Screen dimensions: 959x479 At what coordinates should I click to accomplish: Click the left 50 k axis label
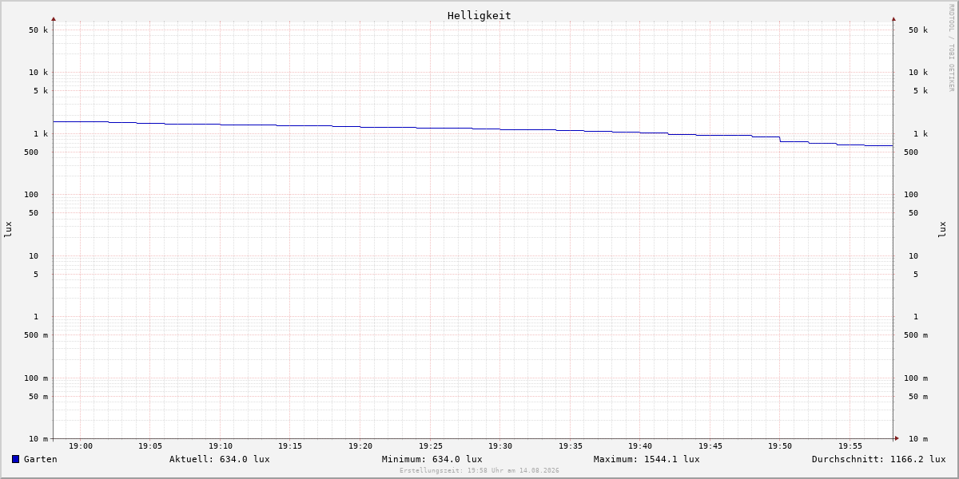[x=38, y=30]
